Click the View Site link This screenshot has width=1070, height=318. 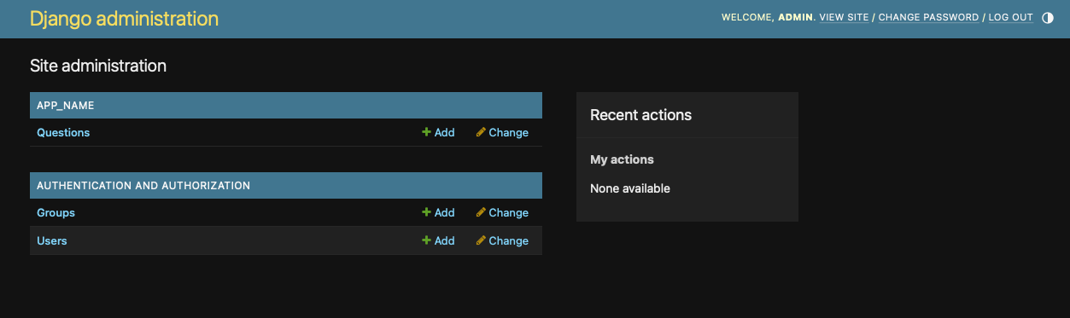pyautogui.click(x=844, y=17)
